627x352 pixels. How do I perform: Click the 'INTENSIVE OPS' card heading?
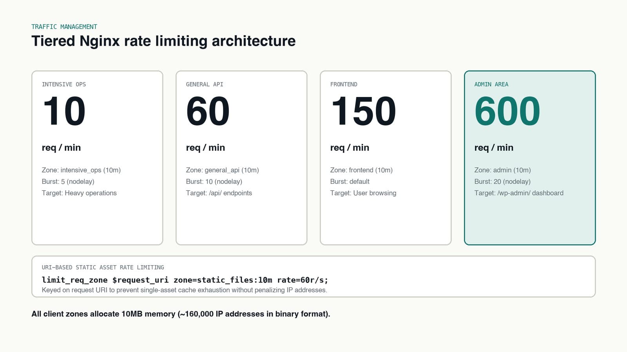(x=64, y=84)
